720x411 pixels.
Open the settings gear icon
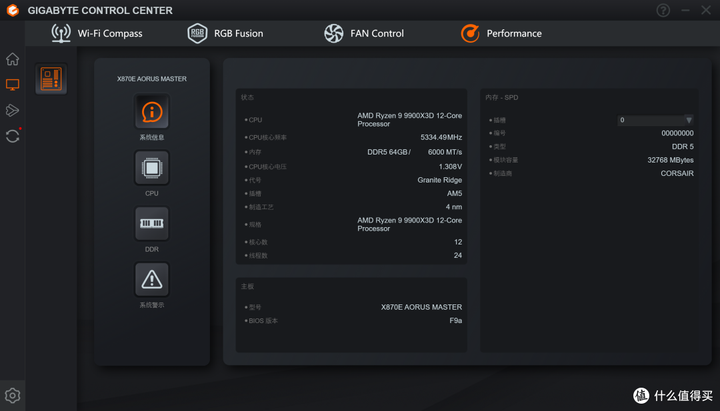pyautogui.click(x=13, y=396)
